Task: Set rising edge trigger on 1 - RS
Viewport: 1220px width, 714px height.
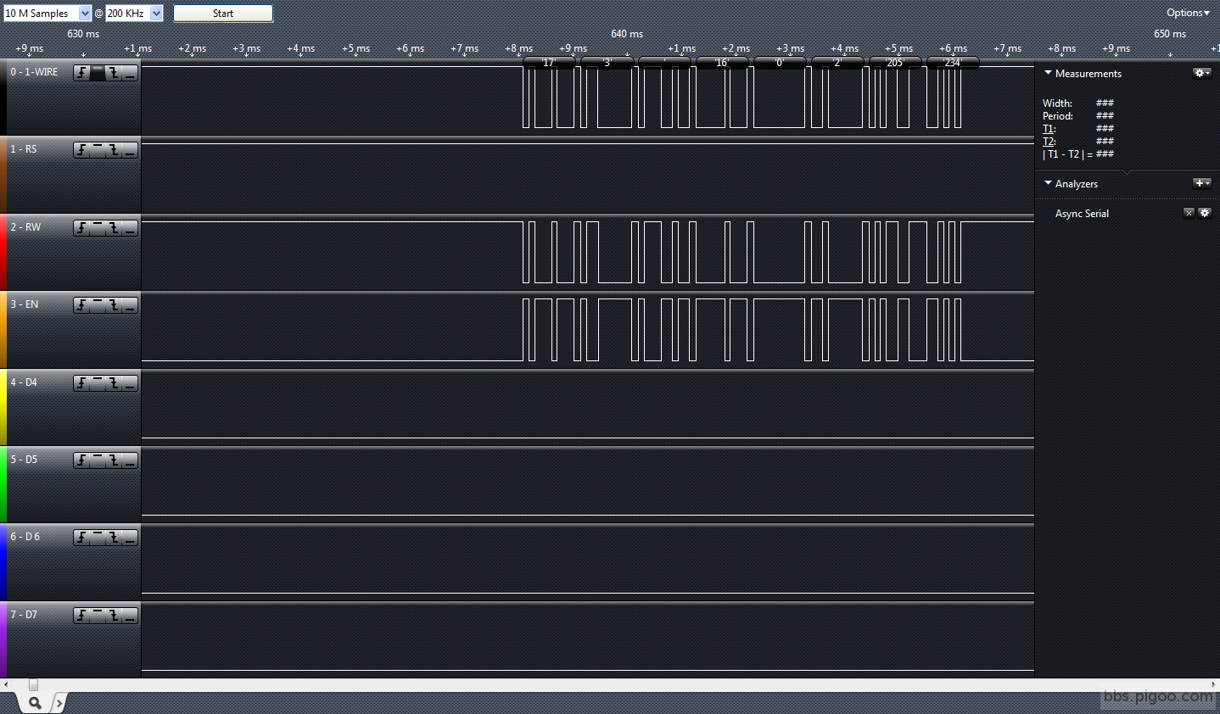Action: tap(81, 150)
